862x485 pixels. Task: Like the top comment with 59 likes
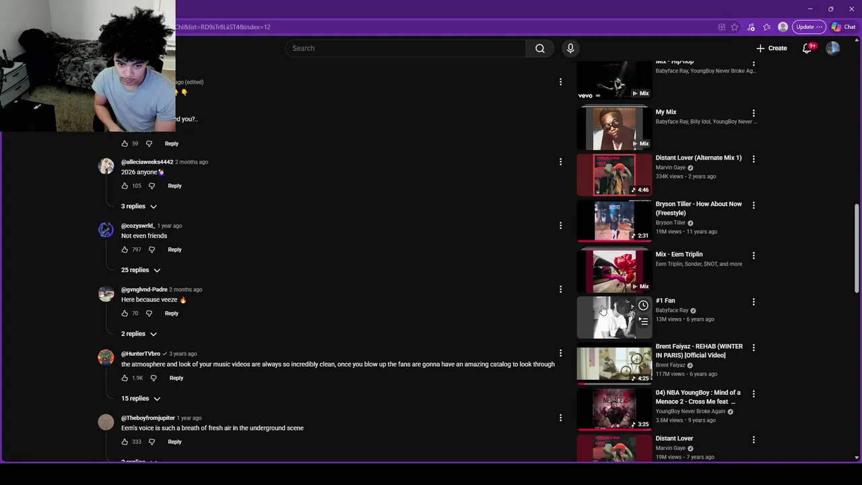tap(125, 143)
